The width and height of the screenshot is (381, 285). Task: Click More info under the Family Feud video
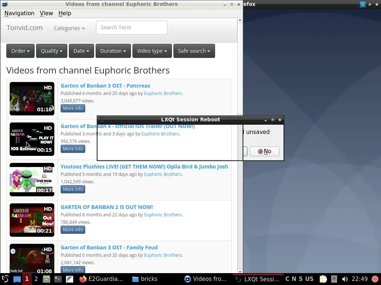[73, 270]
